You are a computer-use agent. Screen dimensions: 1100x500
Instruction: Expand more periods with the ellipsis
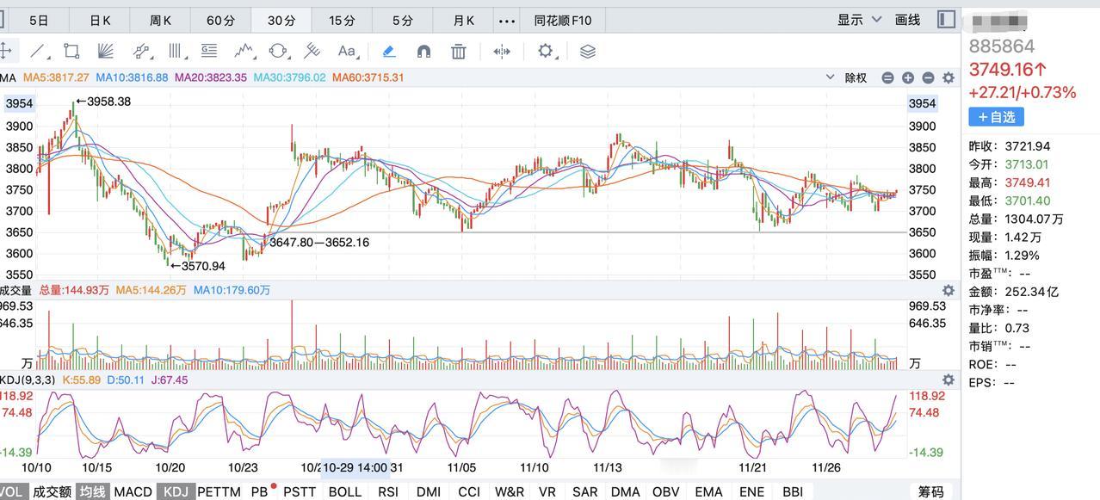pos(507,21)
